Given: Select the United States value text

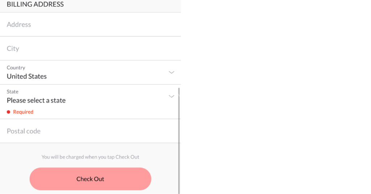Looking at the screenshot, I should (27, 76).
